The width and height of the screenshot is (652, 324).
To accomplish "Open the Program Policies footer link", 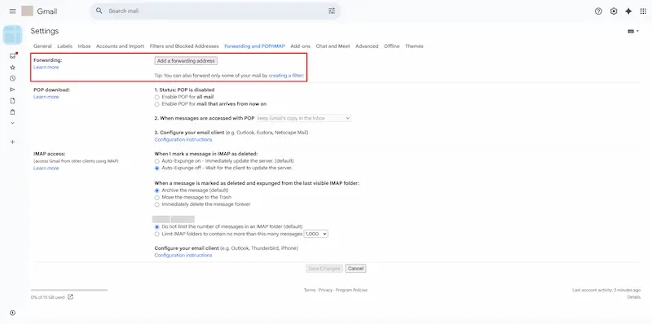I will click(351, 290).
